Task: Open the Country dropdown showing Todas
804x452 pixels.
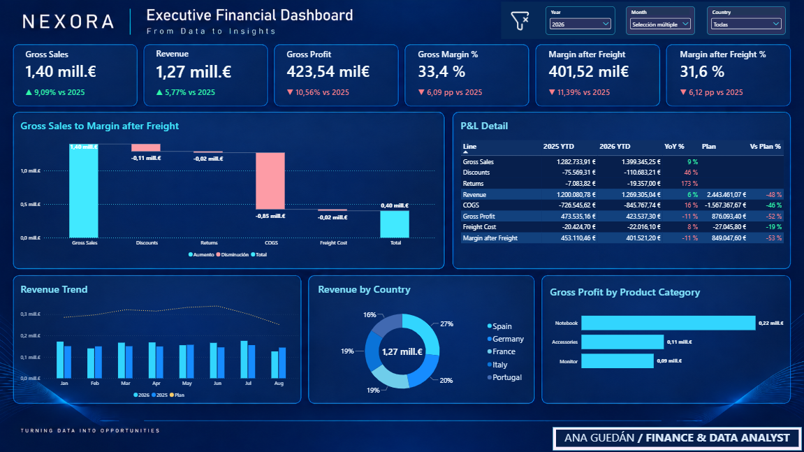Action: coord(745,24)
